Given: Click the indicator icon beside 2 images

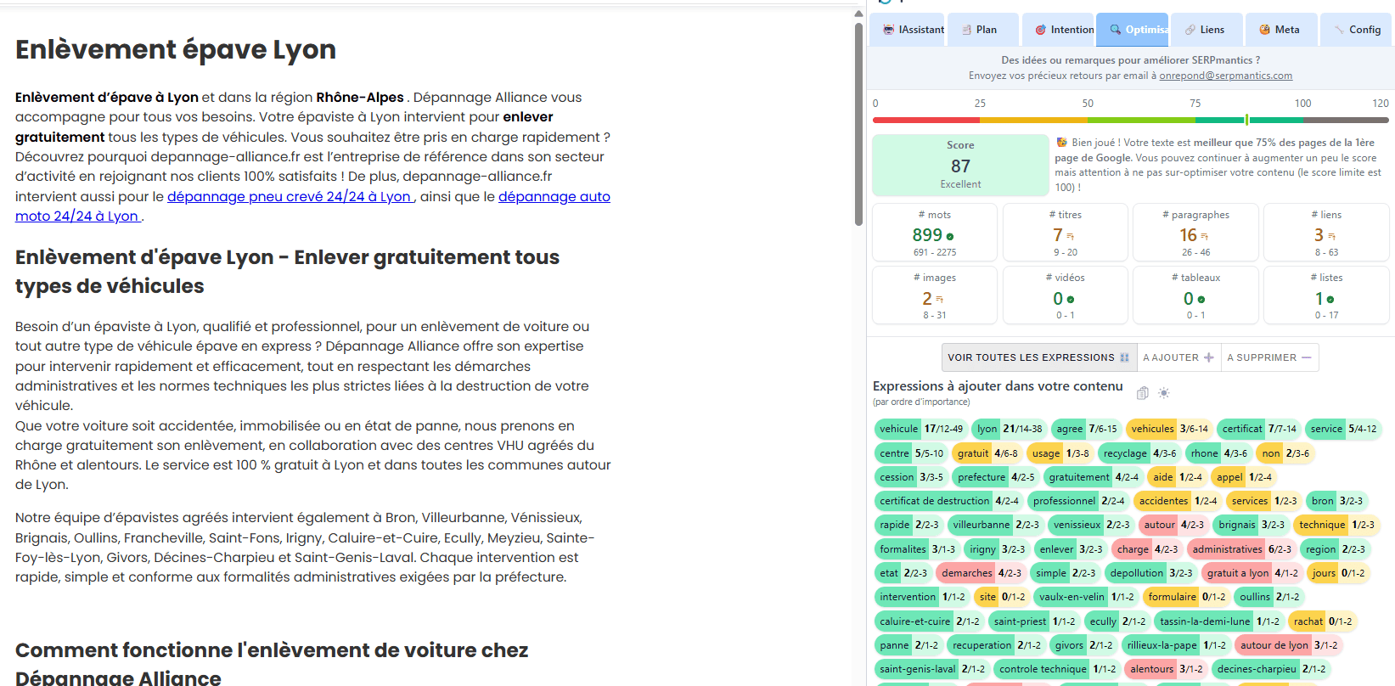Looking at the screenshot, I should (939, 300).
